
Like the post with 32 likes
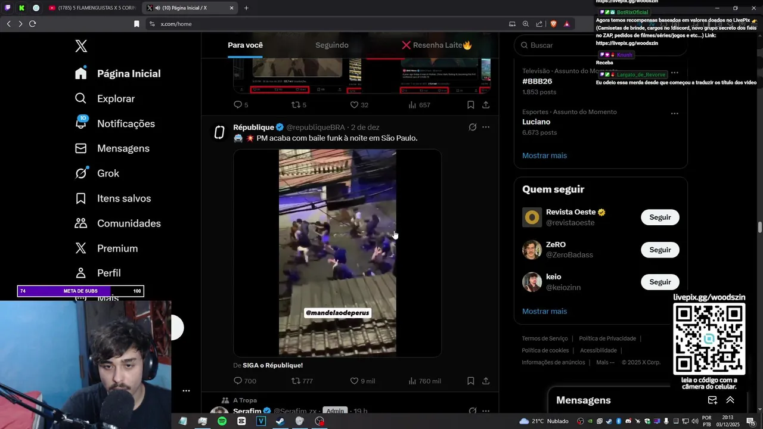coord(359,105)
